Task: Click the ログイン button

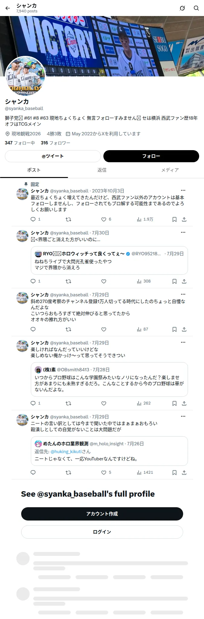Action: pyautogui.click(x=102, y=532)
